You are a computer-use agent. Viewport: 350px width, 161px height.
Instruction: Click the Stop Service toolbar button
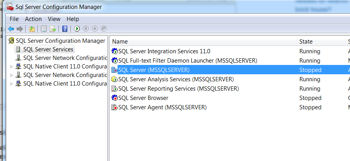coord(95,29)
